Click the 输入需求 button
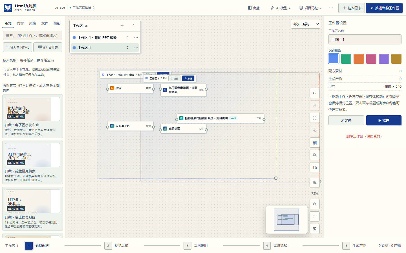Viewport: 406px width, 253px height. tap(352, 8)
